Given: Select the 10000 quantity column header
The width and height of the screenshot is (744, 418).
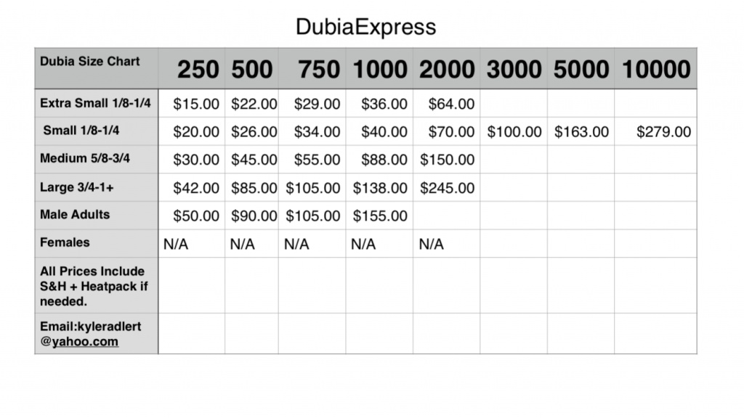Looking at the screenshot, I should 656,69.
